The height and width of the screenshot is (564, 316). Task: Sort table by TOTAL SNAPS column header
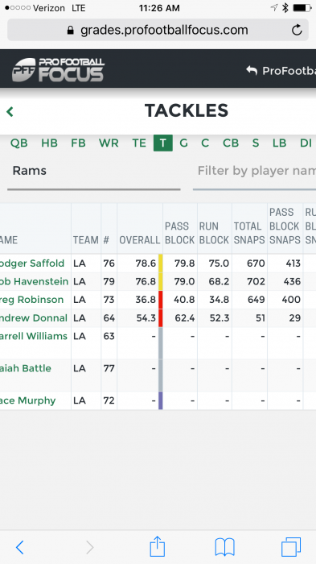tap(249, 233)
